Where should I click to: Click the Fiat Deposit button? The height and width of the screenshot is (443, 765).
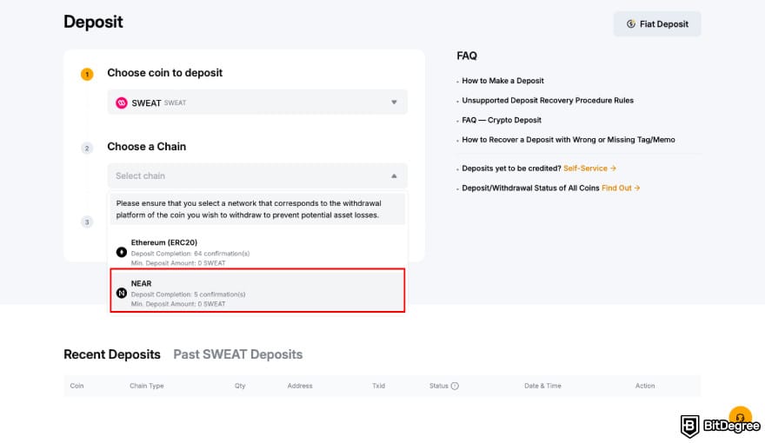click(656, 23)
